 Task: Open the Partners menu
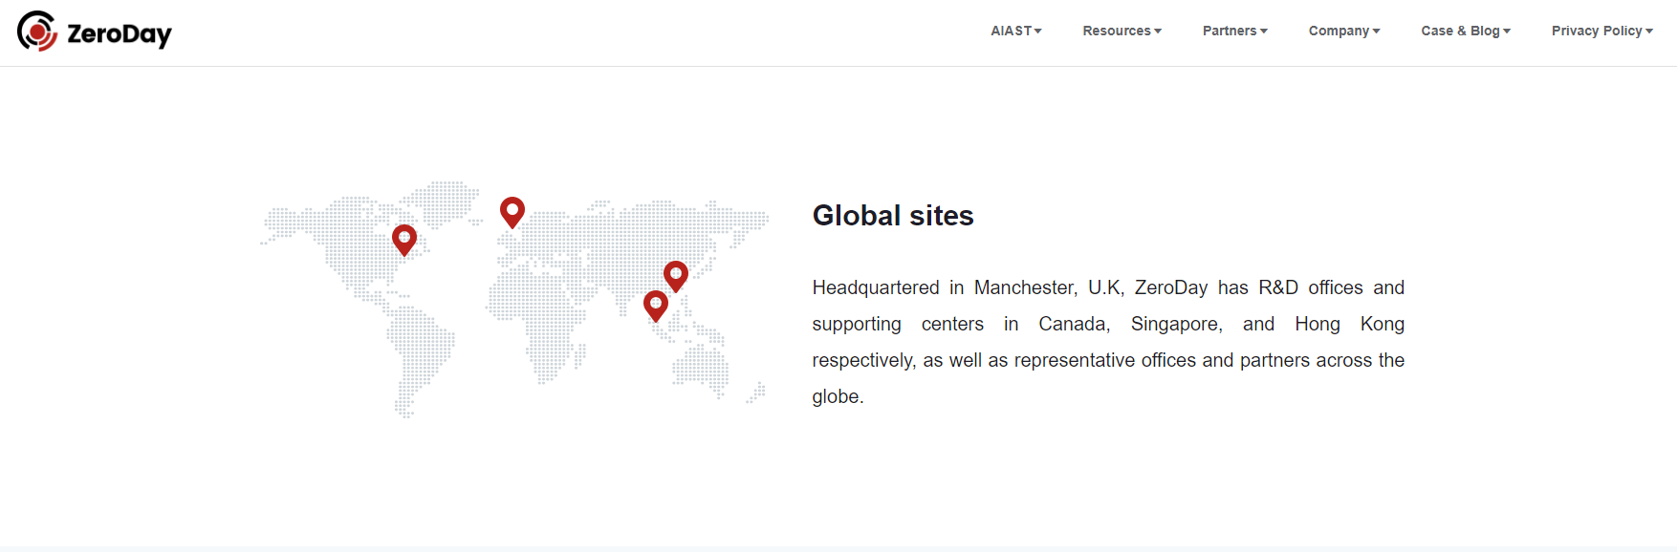[1235, 31]
